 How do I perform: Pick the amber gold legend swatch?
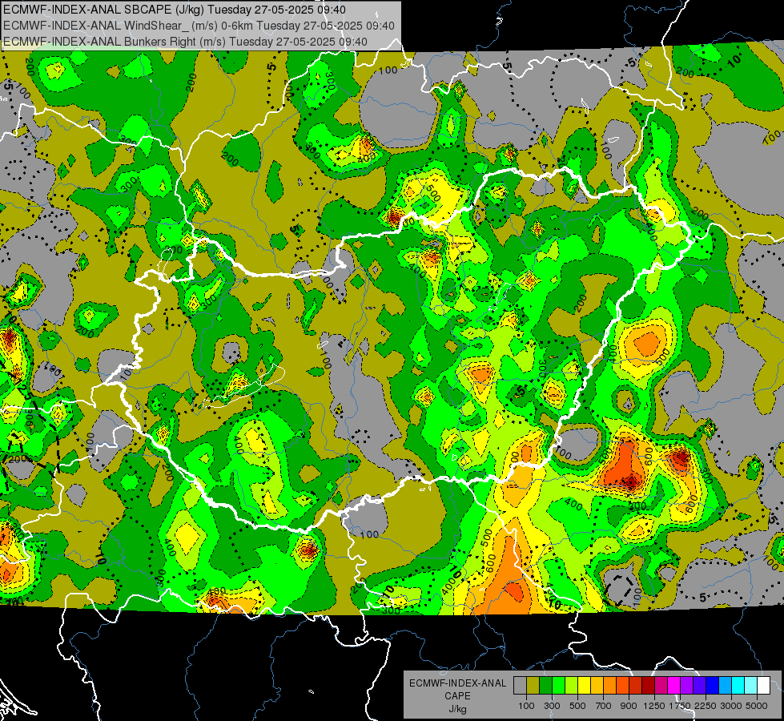click(x=597, y=685)
